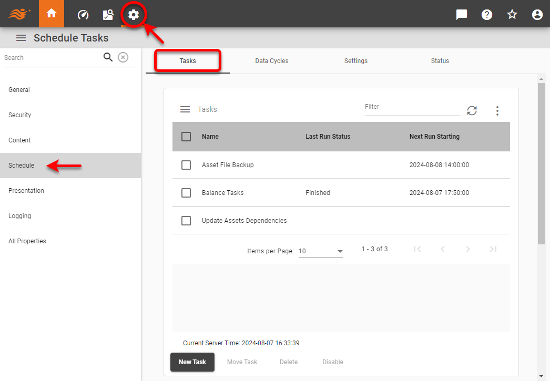The width and height of the screenshot is (550, 381).
Task: Expand the Schedule Tasks navigation menu
Action: (21, 37)
